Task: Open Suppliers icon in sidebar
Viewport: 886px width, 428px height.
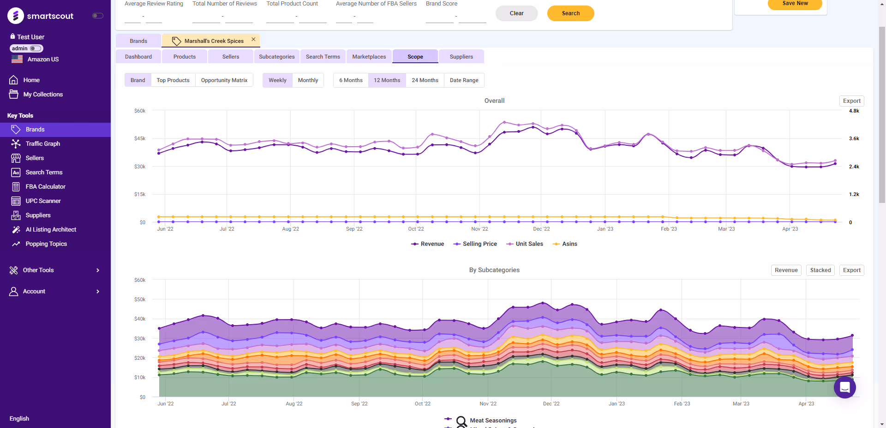Action: (16, 215)
